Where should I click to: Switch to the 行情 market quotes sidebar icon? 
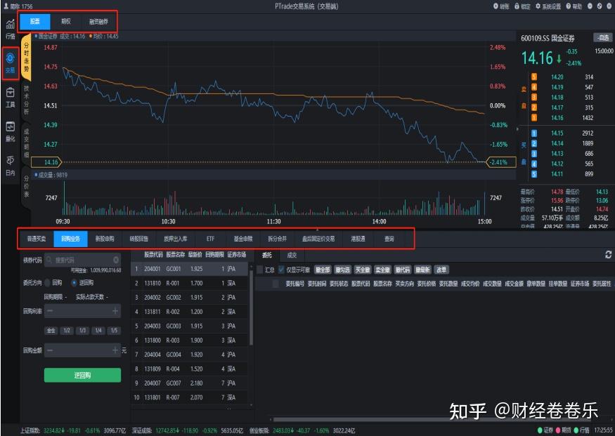pyautogui.click(x=10, y=28)
